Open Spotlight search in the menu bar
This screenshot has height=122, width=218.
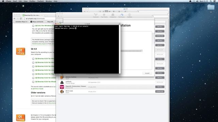tap(211, 1)
